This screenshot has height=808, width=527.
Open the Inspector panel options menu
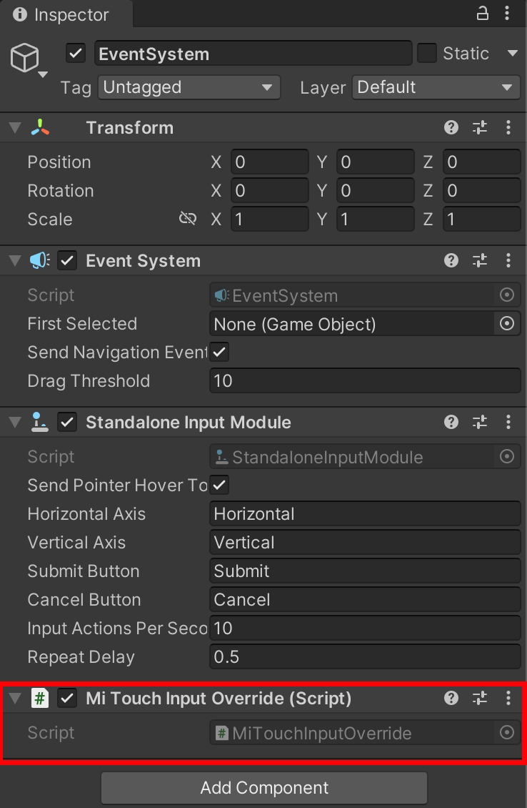[x=508, y=14]
